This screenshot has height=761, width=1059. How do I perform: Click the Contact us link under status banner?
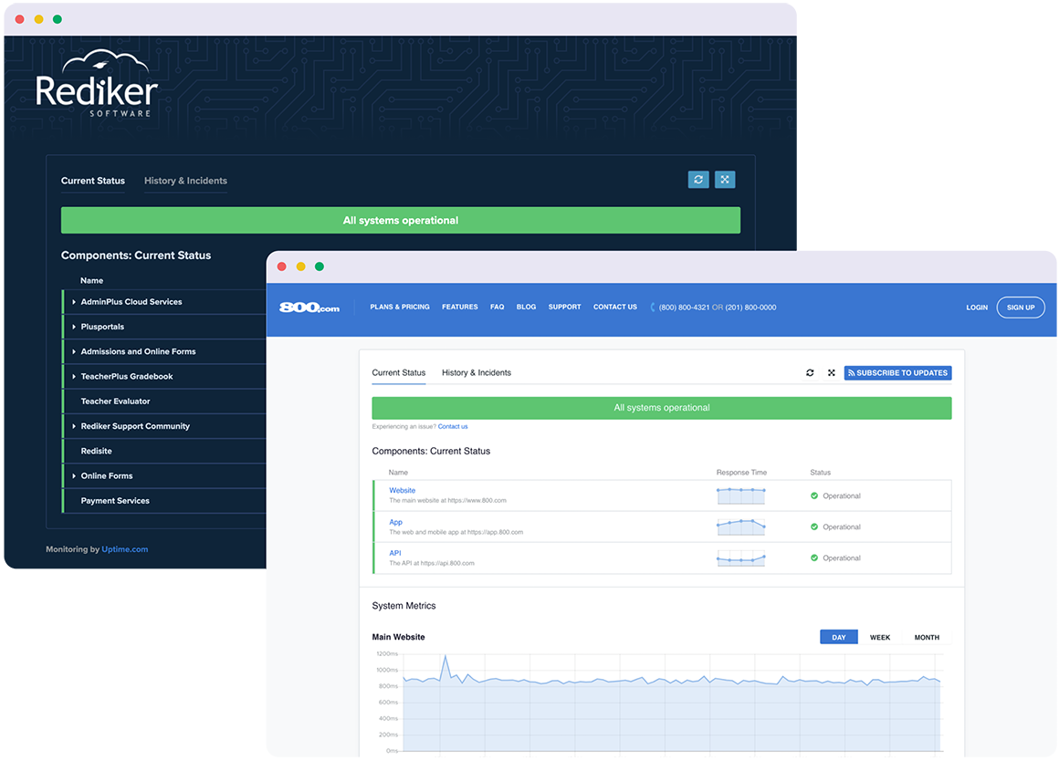[453, 427]
